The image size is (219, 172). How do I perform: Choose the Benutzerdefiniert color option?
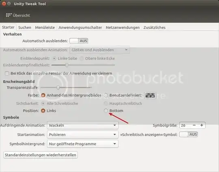106,95
